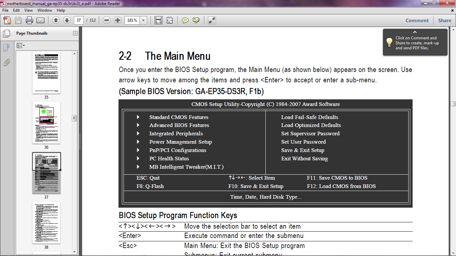Click 'Set Supervisor Password' text
Screen dimensions: 456x256
[x=310, y=134]
